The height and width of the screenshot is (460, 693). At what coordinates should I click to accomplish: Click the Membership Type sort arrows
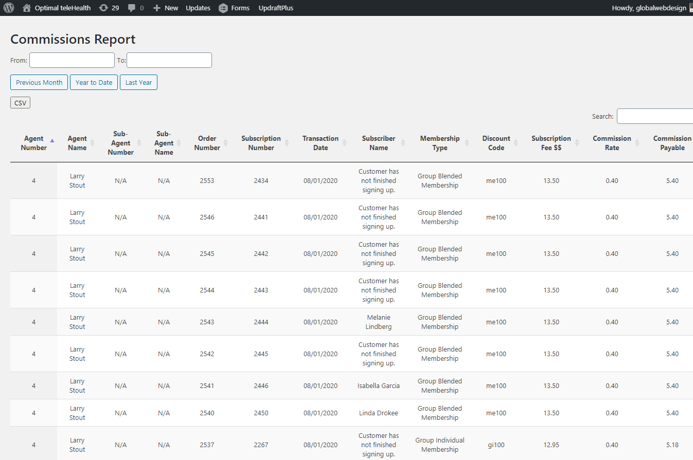(467, 143)
